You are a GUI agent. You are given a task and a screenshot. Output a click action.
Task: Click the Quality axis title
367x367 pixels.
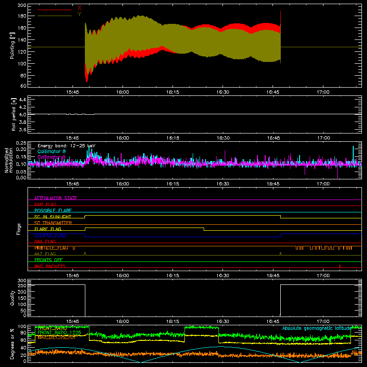[x=12, y=298]
